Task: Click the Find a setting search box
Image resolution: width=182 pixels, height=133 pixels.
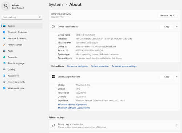Action: pos(22,17)
